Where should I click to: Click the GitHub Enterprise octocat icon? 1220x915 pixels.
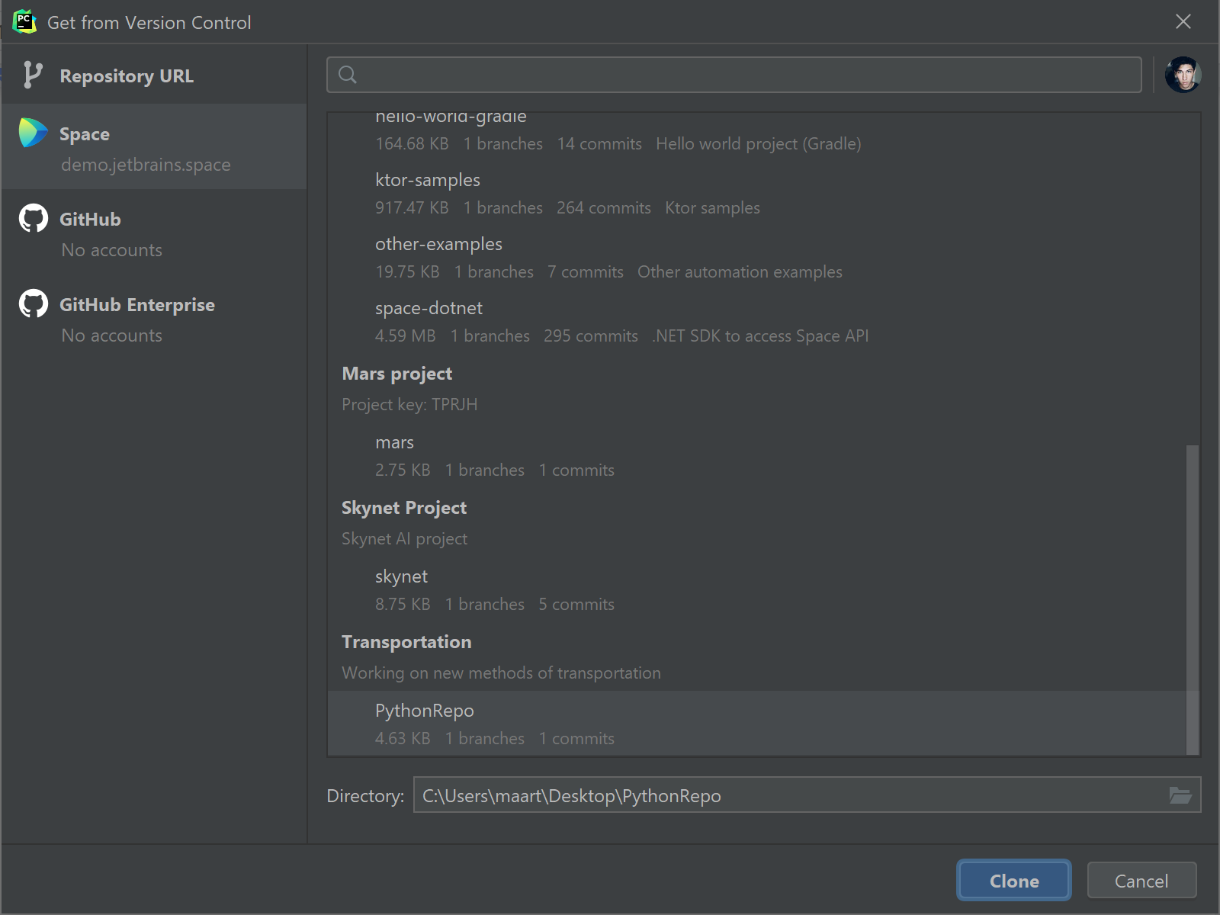pos(33,304)
